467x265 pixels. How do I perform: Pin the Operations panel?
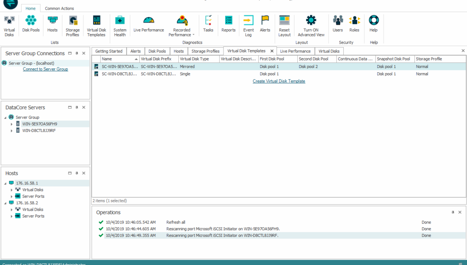click(453, 212)
